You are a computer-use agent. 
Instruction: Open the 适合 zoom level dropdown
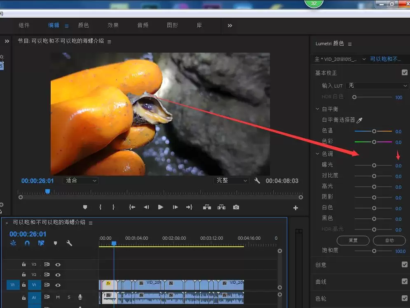click(x=80, y=181)
